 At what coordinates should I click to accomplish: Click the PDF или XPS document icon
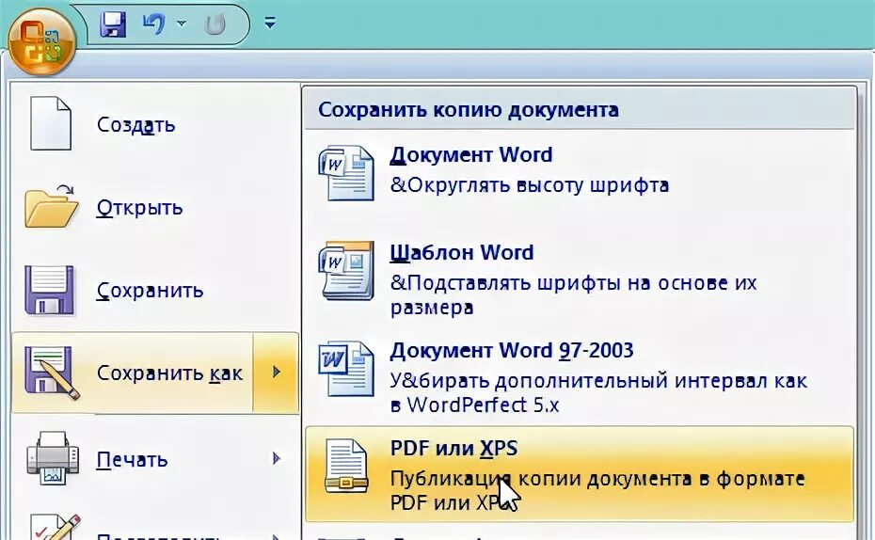pos(346,467)
